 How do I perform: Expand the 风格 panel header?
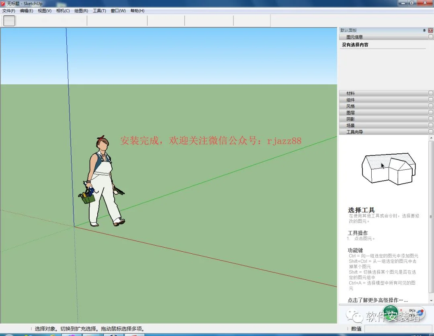pyautogui.click(x=386, y=106)
